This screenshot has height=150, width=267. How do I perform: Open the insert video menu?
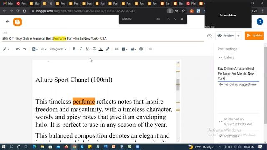(x=133, y=49)
